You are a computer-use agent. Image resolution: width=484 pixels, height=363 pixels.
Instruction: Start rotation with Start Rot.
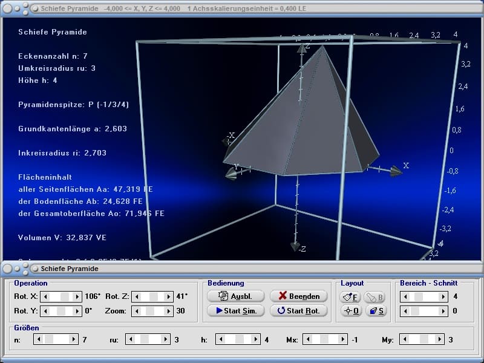pos(299,311)
